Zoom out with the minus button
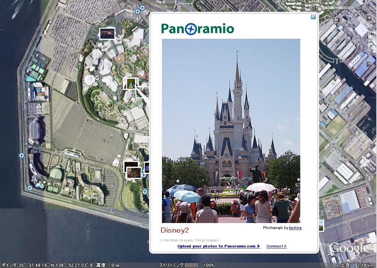Screen dimensions: 377x268 point(369,64)
